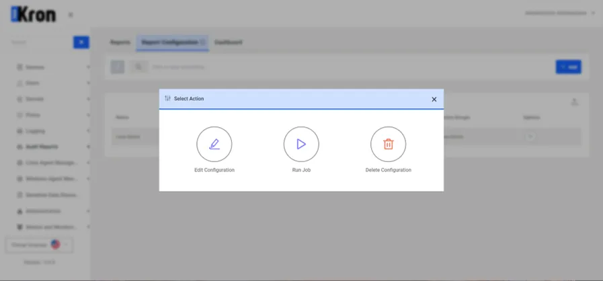Click the blue clear button beside sidebar search

click(81, 42)
